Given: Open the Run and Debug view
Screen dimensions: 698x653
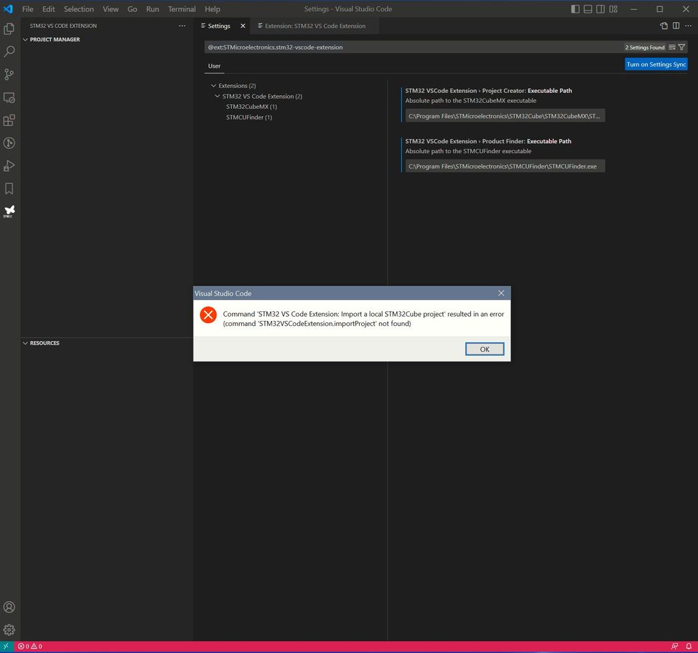Looking at the screenshot, I should [x=9, y=166].
